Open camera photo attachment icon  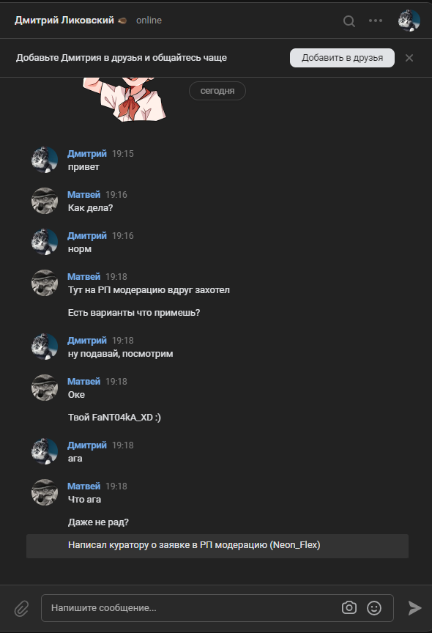(349, 607)
